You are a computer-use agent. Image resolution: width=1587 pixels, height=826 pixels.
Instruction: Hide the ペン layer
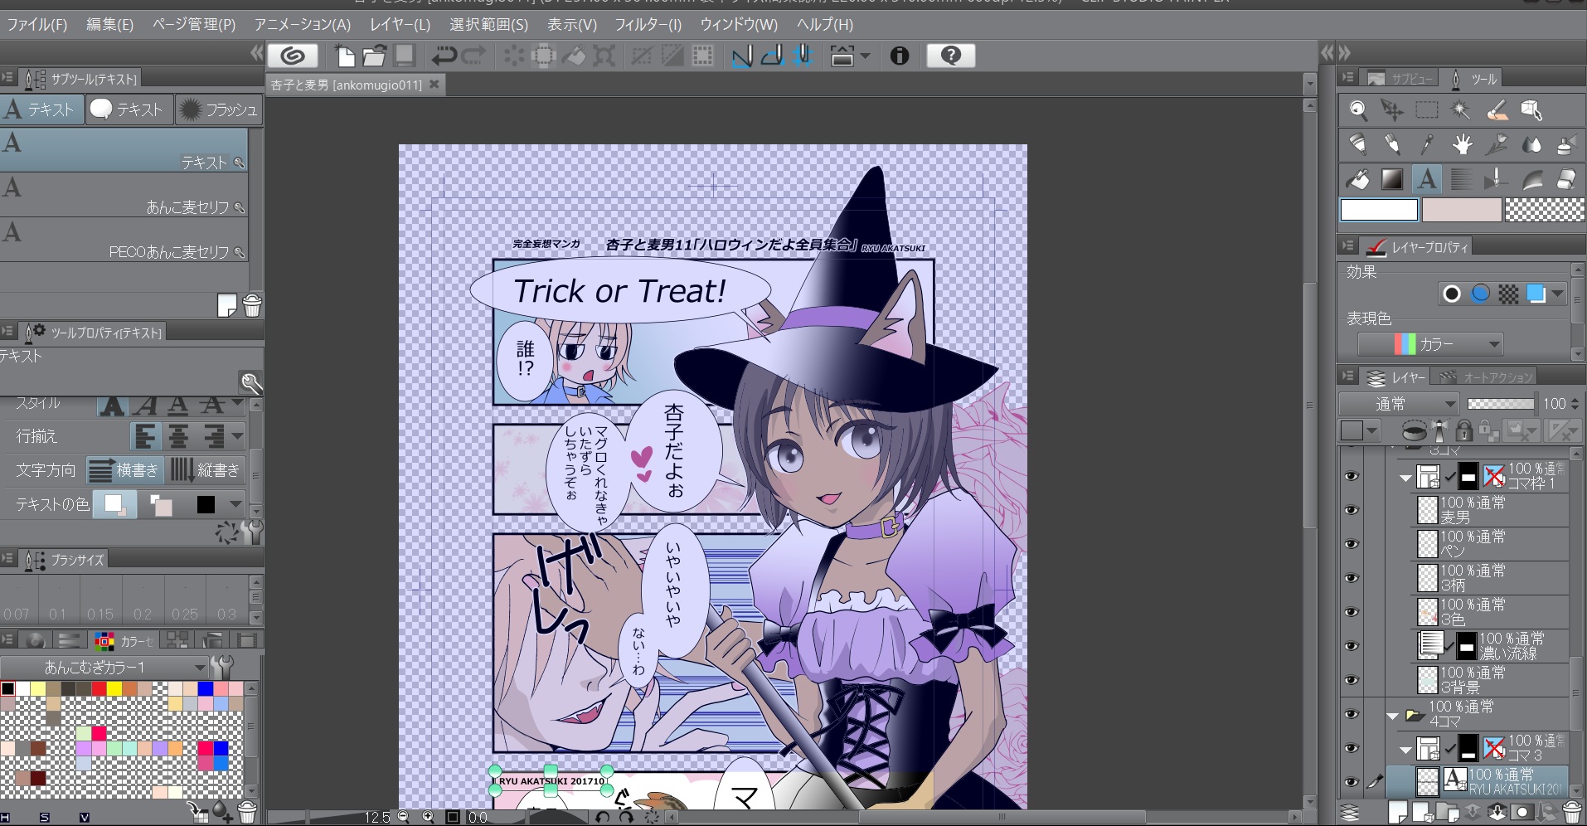pyautogui.click(x=1352, y=544)
